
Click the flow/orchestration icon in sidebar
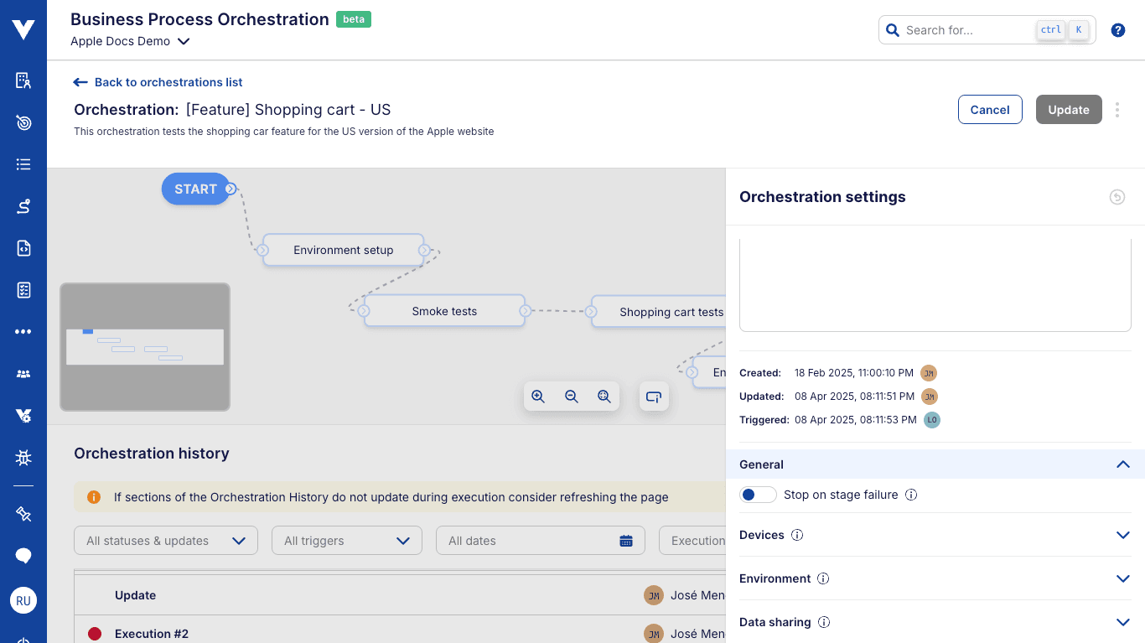tap(23, 206)
